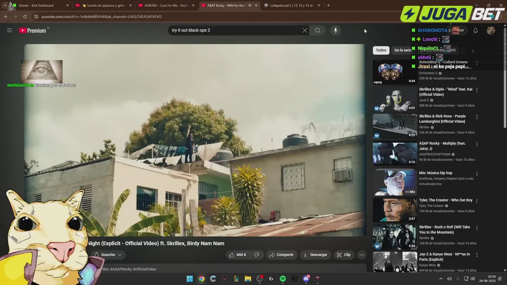The height and width of the screenshot is (285, 507).
Task: Open YouTube notifications bell
Action: pyautogui.click(x=475, y=30)
